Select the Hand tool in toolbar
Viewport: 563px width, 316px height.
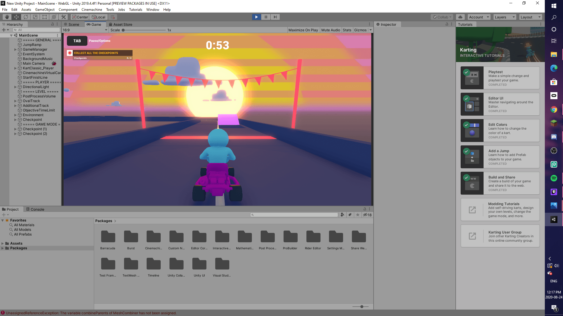pyautogui.click(x=7, y=17)
